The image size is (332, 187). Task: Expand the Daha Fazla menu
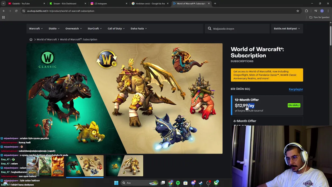point(139,29)
